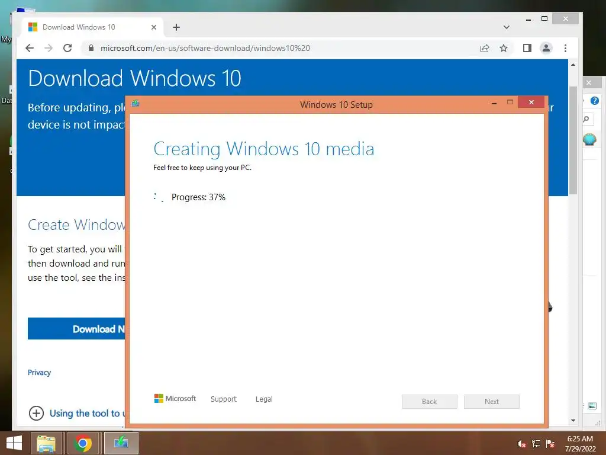Minimize the Windows 10 Setup window
Viewport: 606px width, 455px height.
point(494,103)
